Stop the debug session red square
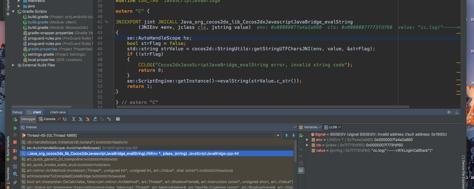 (x=15, y=142)
